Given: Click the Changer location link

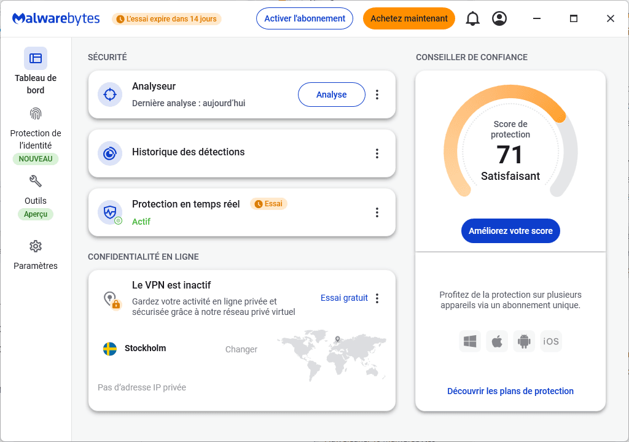Looking at the screenshot, I should [x=241, y=349].
